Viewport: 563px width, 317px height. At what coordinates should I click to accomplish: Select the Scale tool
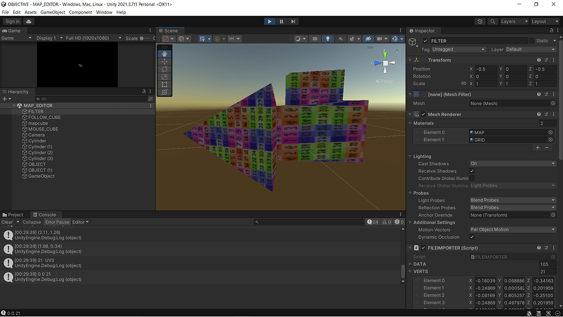tap(165, 77)
